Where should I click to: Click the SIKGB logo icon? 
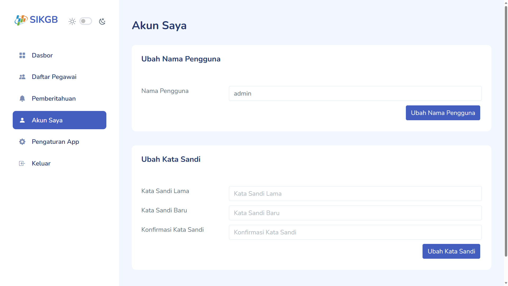pyautogui.click(x=21, y=20)
